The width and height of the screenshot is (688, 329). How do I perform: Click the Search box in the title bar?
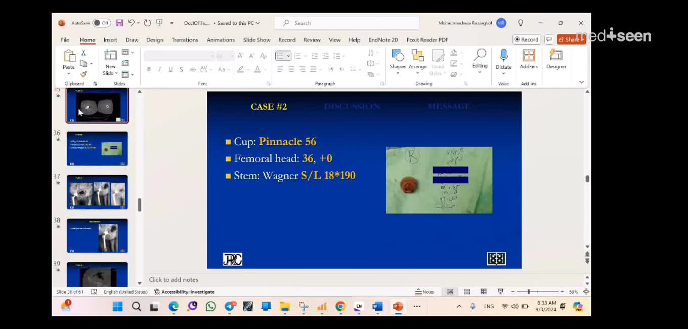[347, 23]
